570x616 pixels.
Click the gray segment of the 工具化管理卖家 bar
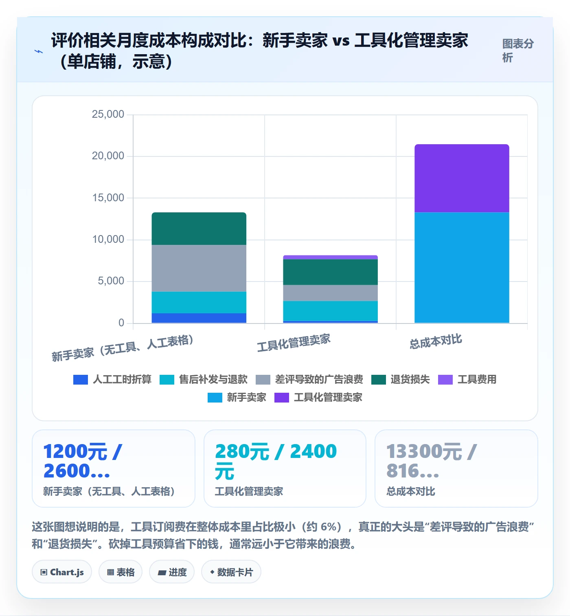click(x=330, y=293)
